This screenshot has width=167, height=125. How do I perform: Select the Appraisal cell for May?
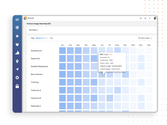click(x=94, y=58)
